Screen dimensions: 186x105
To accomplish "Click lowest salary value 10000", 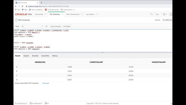I will [70, 67].
